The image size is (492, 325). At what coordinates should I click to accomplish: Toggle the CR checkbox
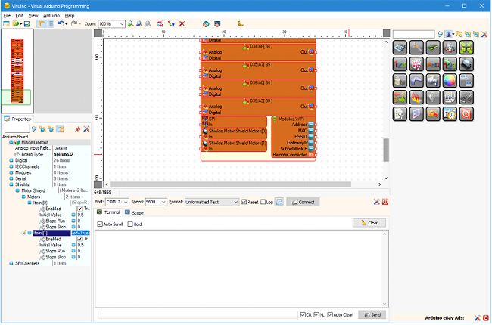(x=303, y=314)
